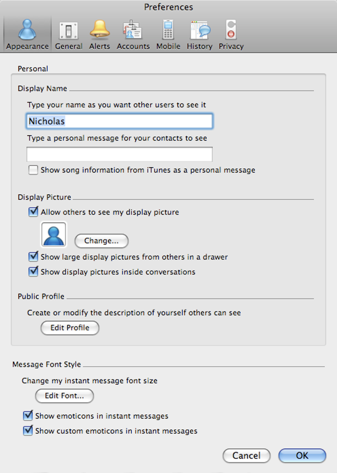337x473 pixels.
Task: Open Edit Profile for your public profile
Action: click(69, 328)
